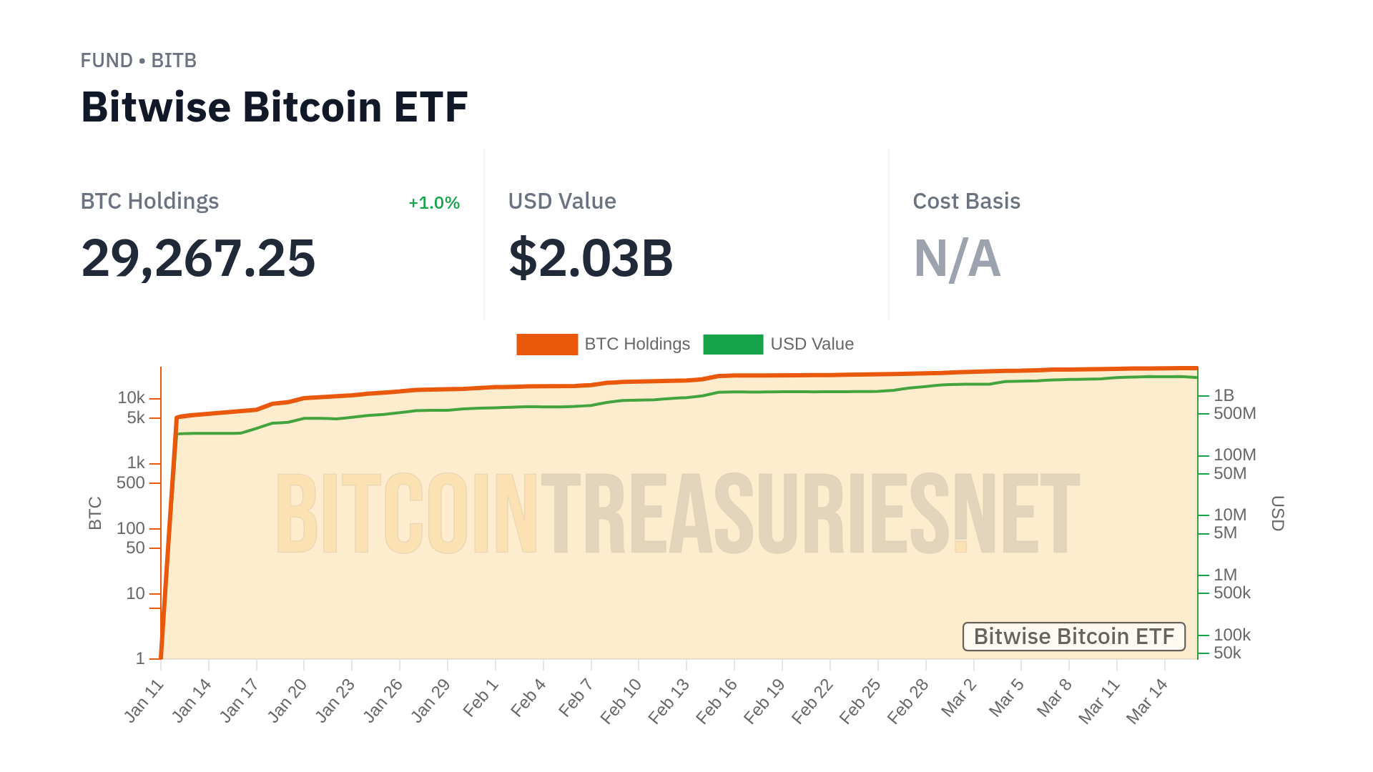The image size is (1373, 772).
Task: Click the +1.0% holdings change indicator
Action: 433,203
